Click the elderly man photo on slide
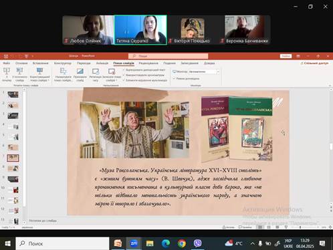 pos(134,130)
